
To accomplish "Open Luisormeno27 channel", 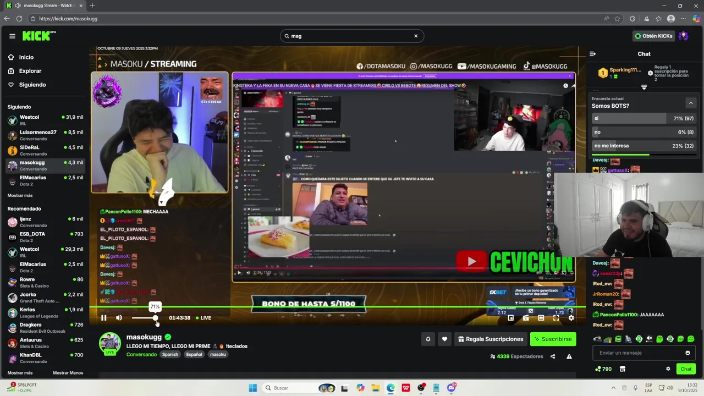I will pos(45,135).
